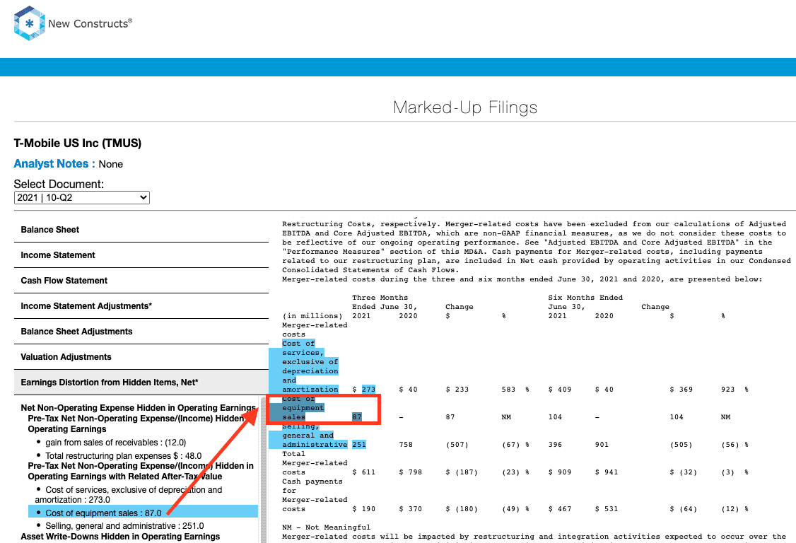Click the New Constructs hexagon logo
The width and height of the screenshot is (796, 543).
click(30, 23)
